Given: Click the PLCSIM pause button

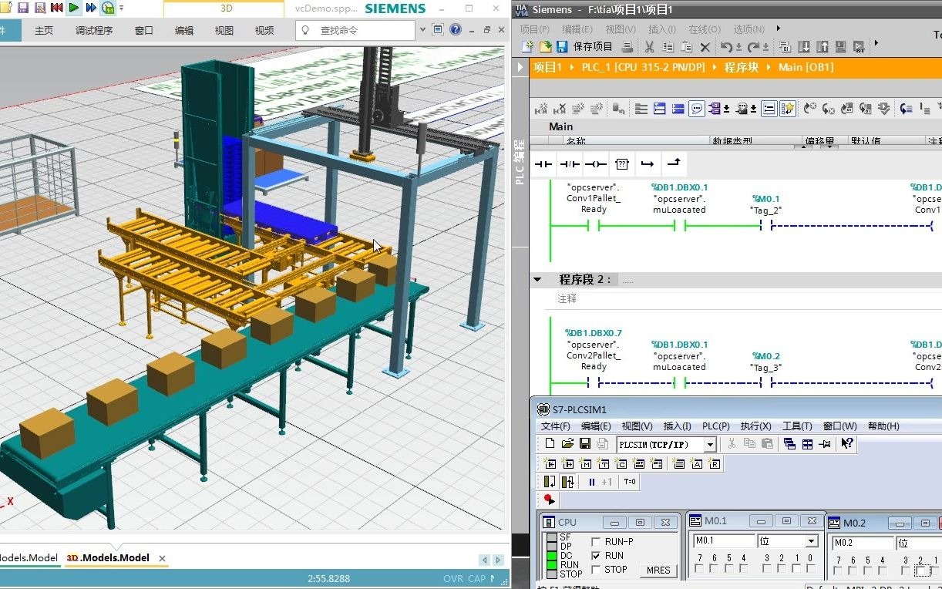Looking at the screenshot, I should [591, 482].
